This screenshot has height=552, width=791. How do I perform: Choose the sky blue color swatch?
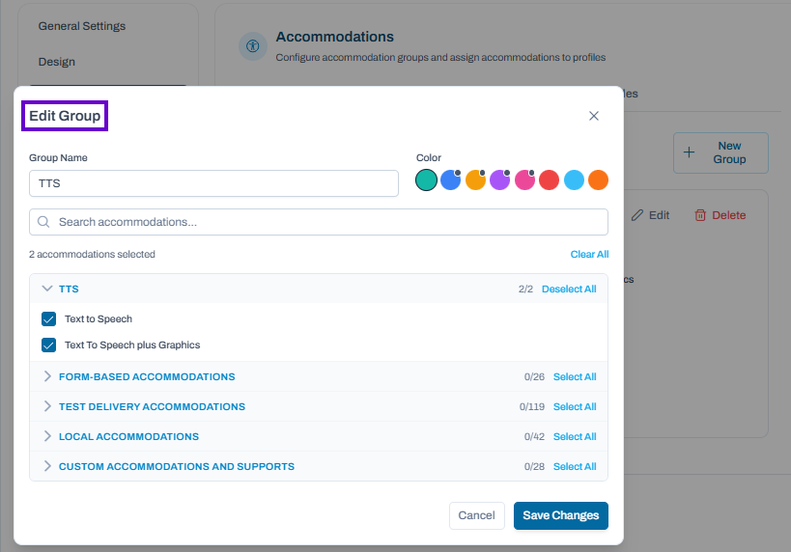pyautogui.click(x=574, y=179)
